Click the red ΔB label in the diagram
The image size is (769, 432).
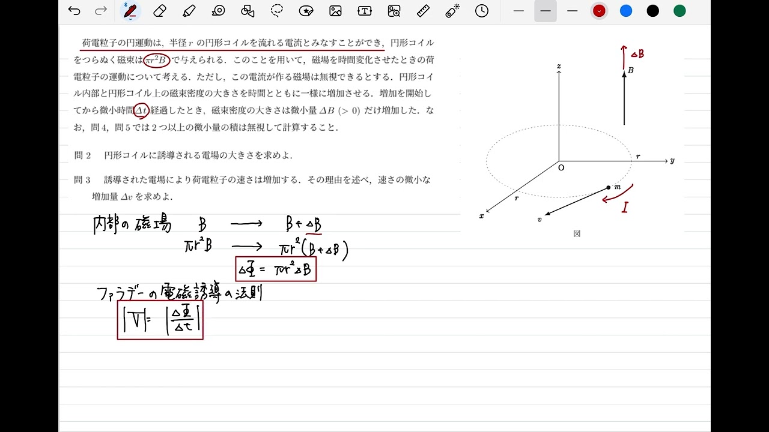(x=637, y=54)
